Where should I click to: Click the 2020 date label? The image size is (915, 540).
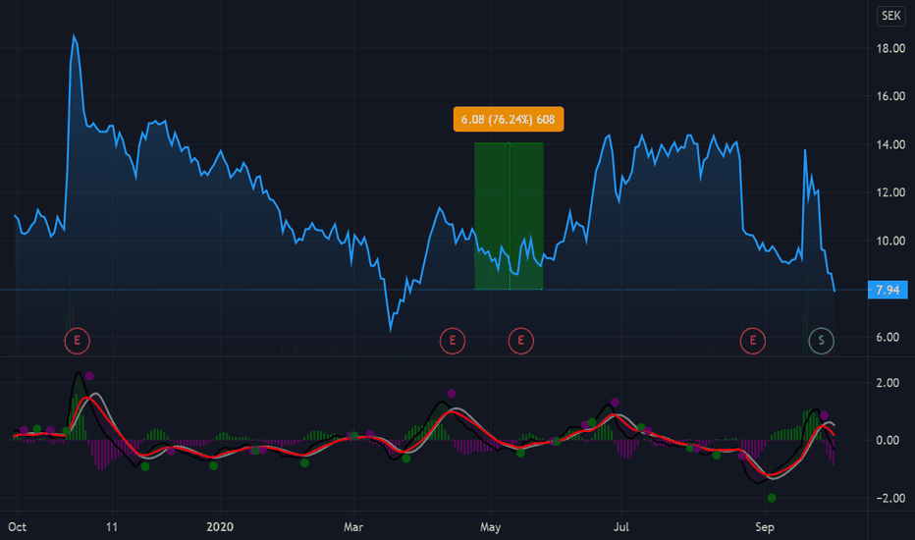point(220,527)
